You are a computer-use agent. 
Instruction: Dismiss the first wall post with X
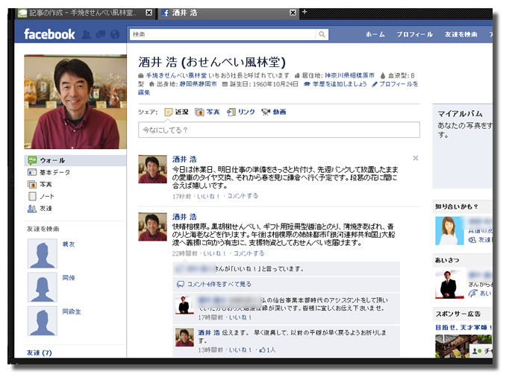416,158
